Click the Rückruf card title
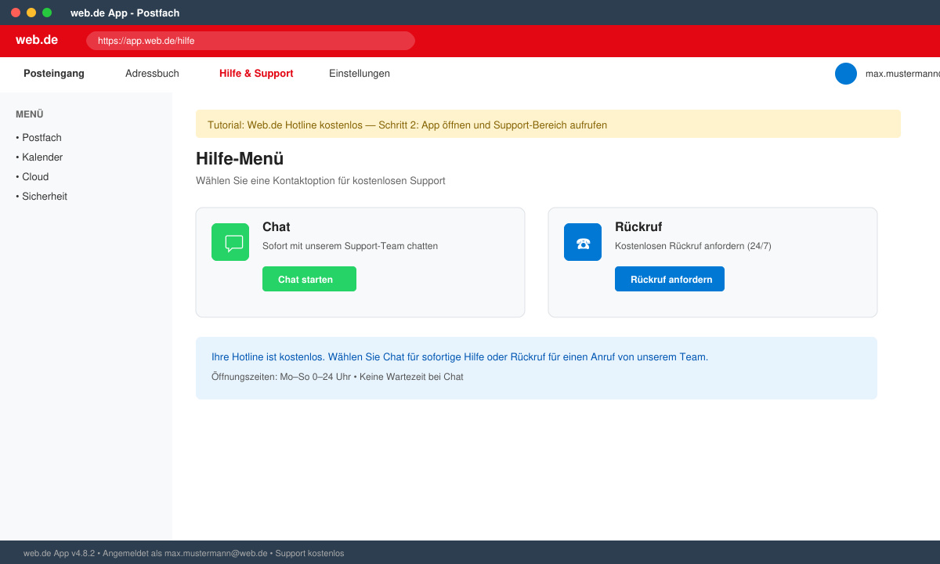Screen dimensions: 940x564 (638, 227)
